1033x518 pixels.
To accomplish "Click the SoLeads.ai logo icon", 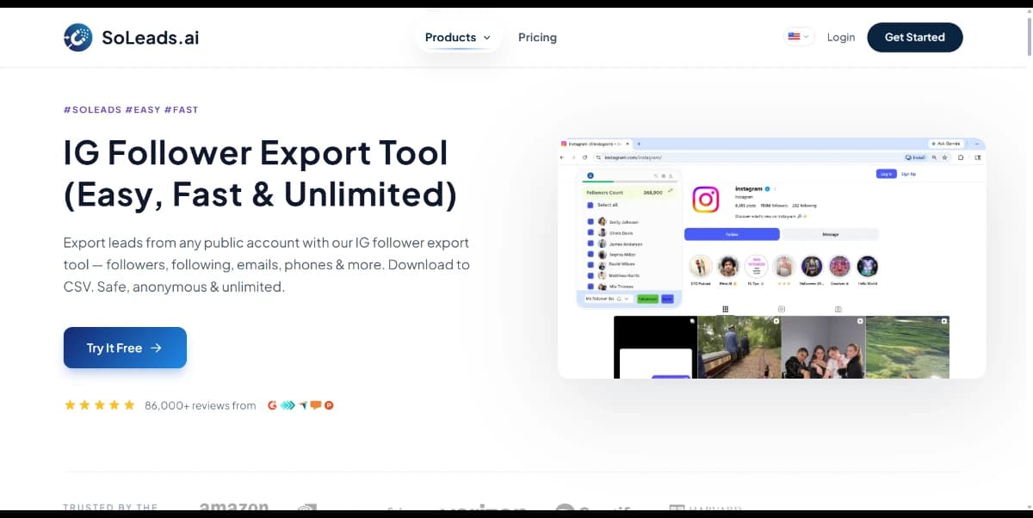I will point(78,37).
